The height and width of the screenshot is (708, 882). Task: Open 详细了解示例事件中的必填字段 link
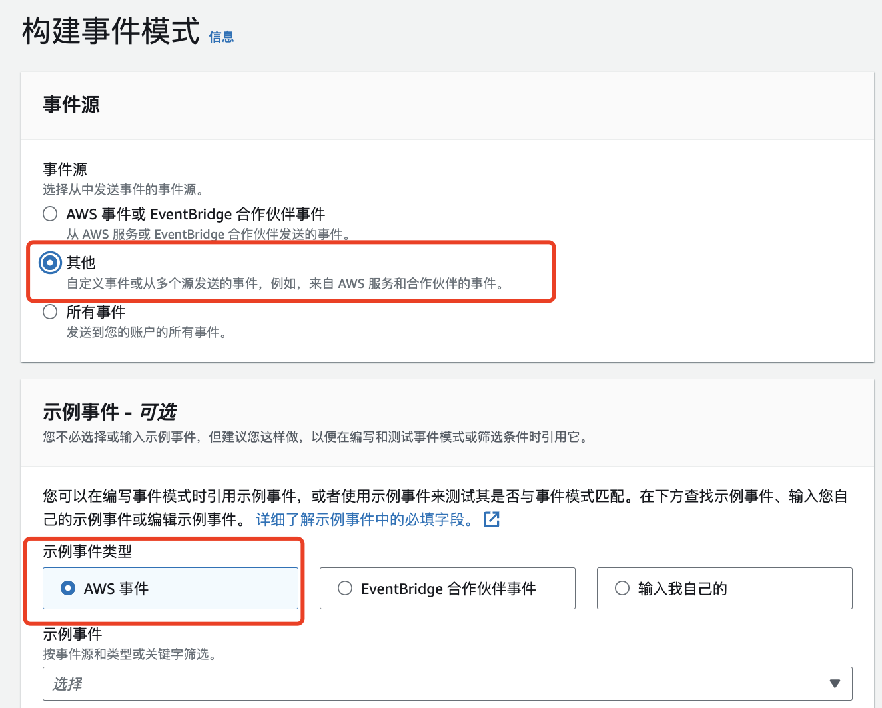364,519
